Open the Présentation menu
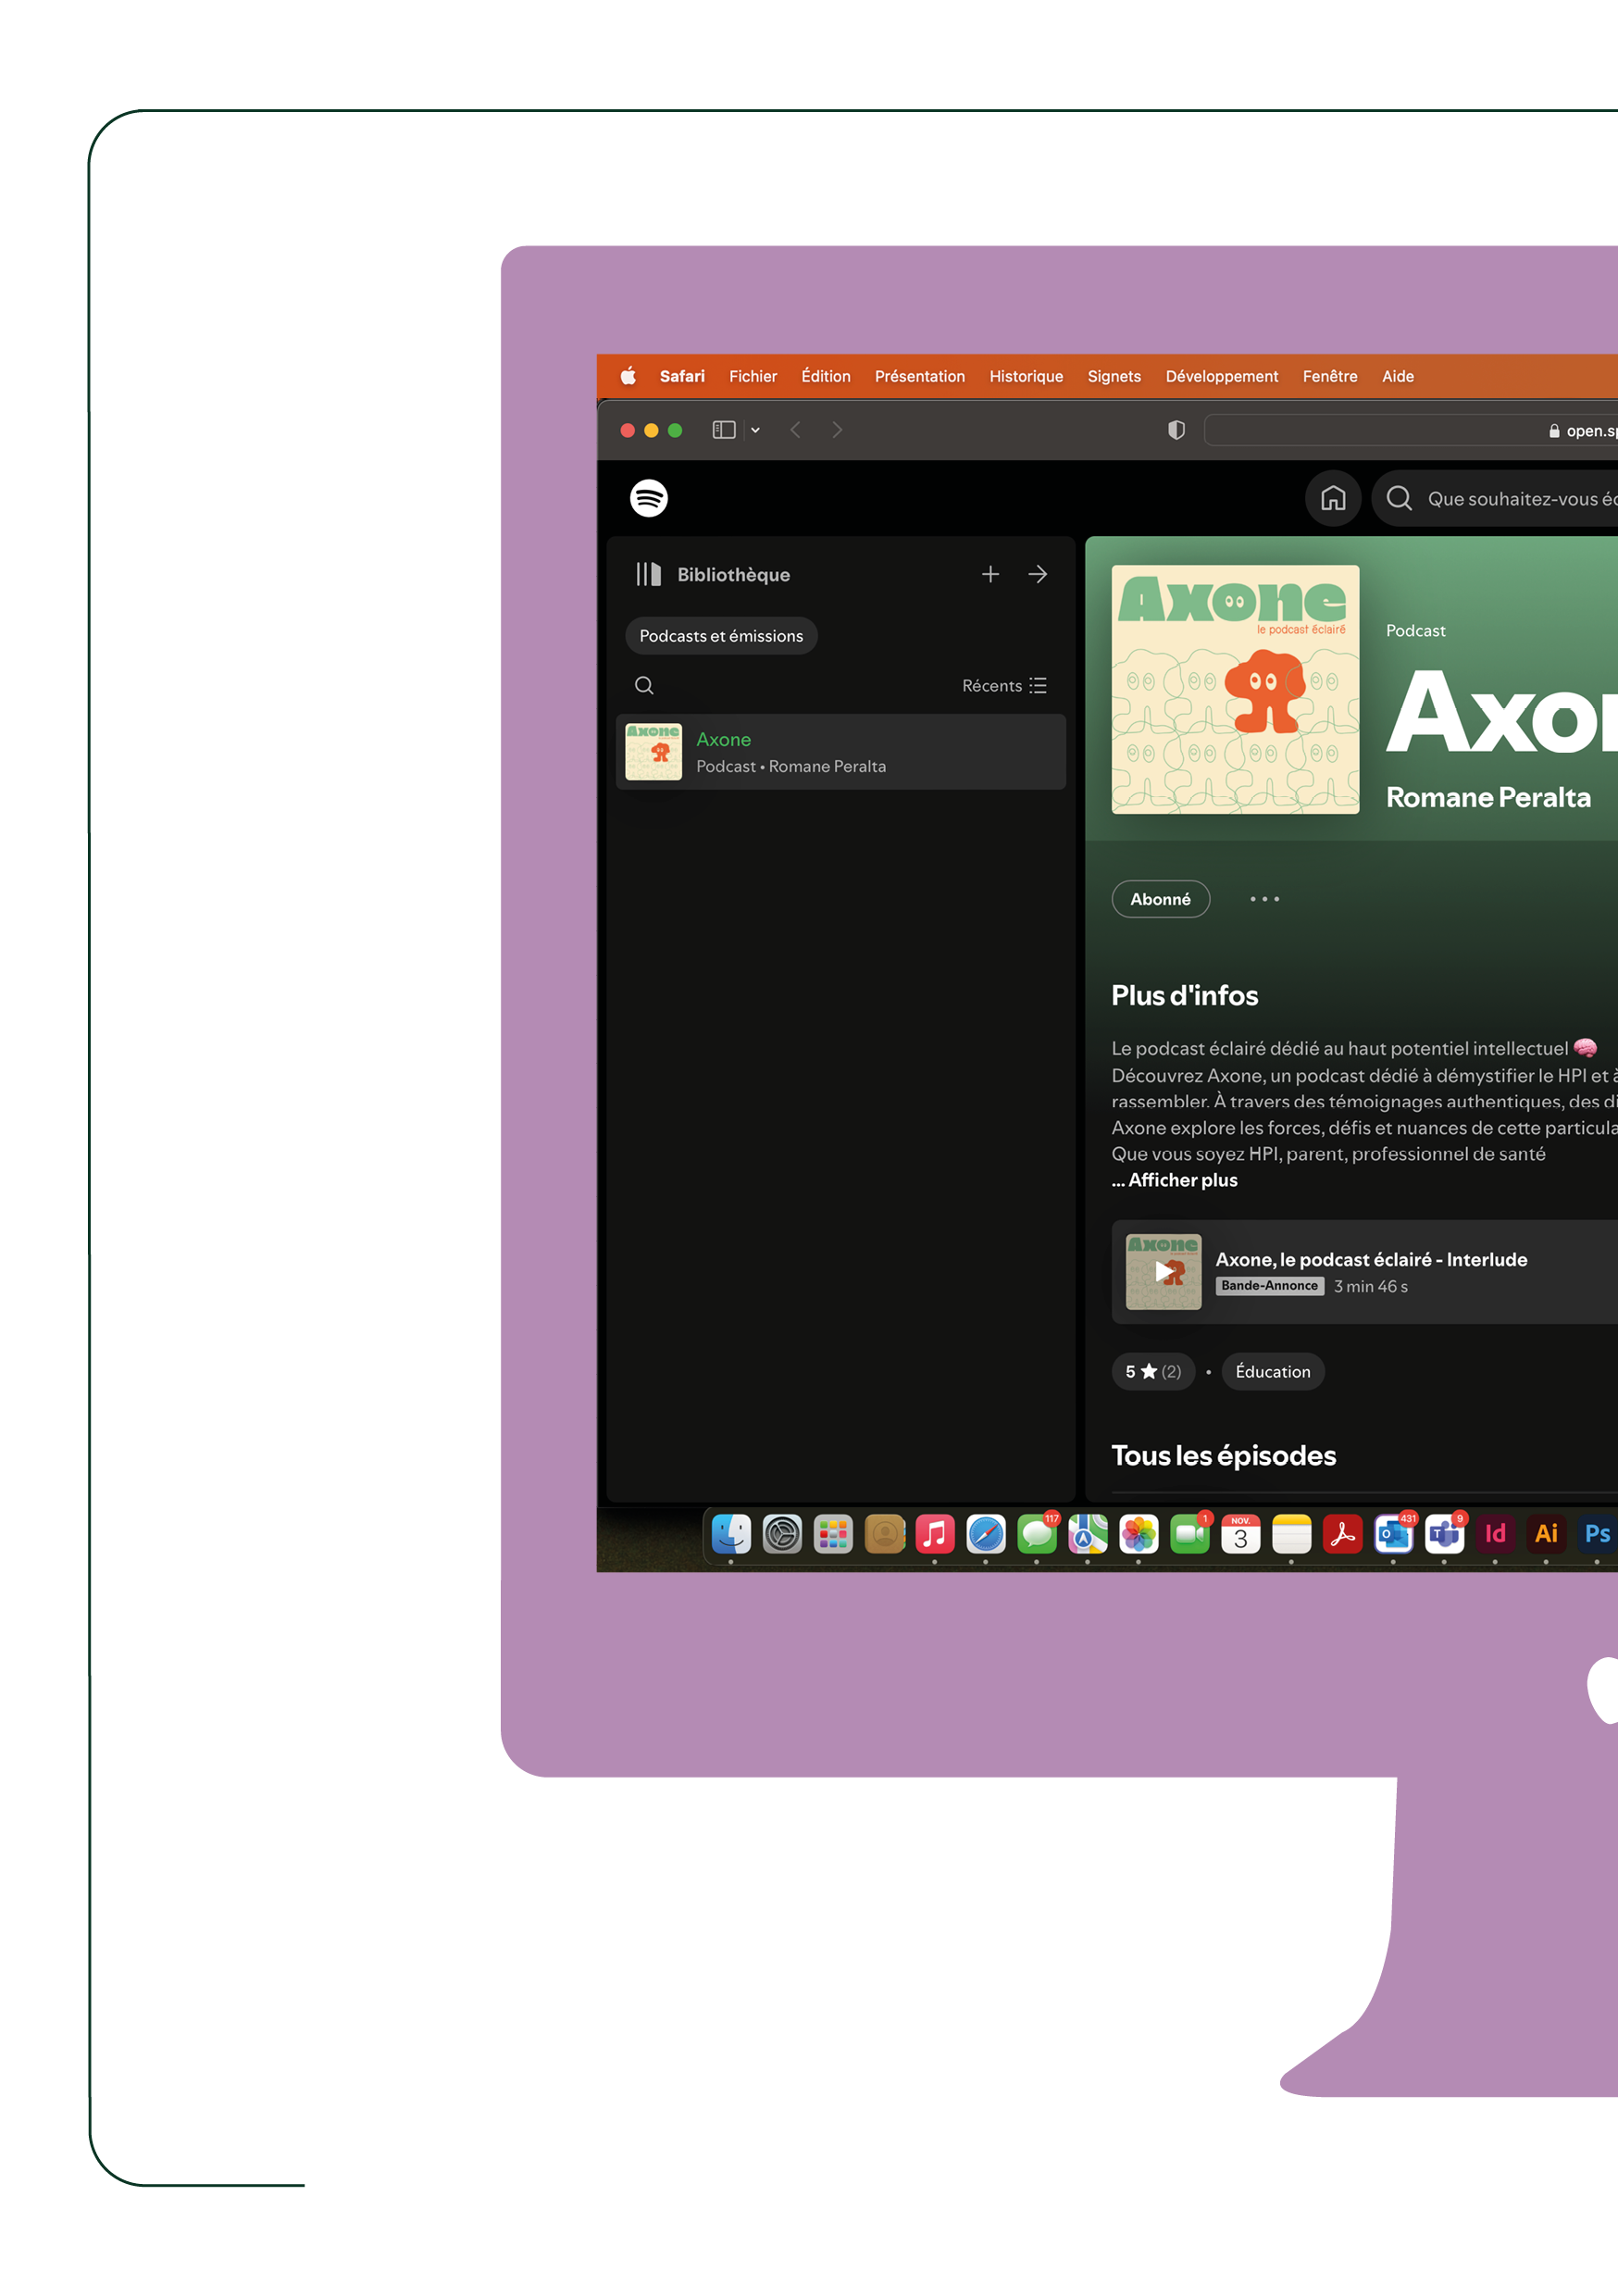The width and height of the screenshot is (1618, 2296). click(x=920, y=376)
